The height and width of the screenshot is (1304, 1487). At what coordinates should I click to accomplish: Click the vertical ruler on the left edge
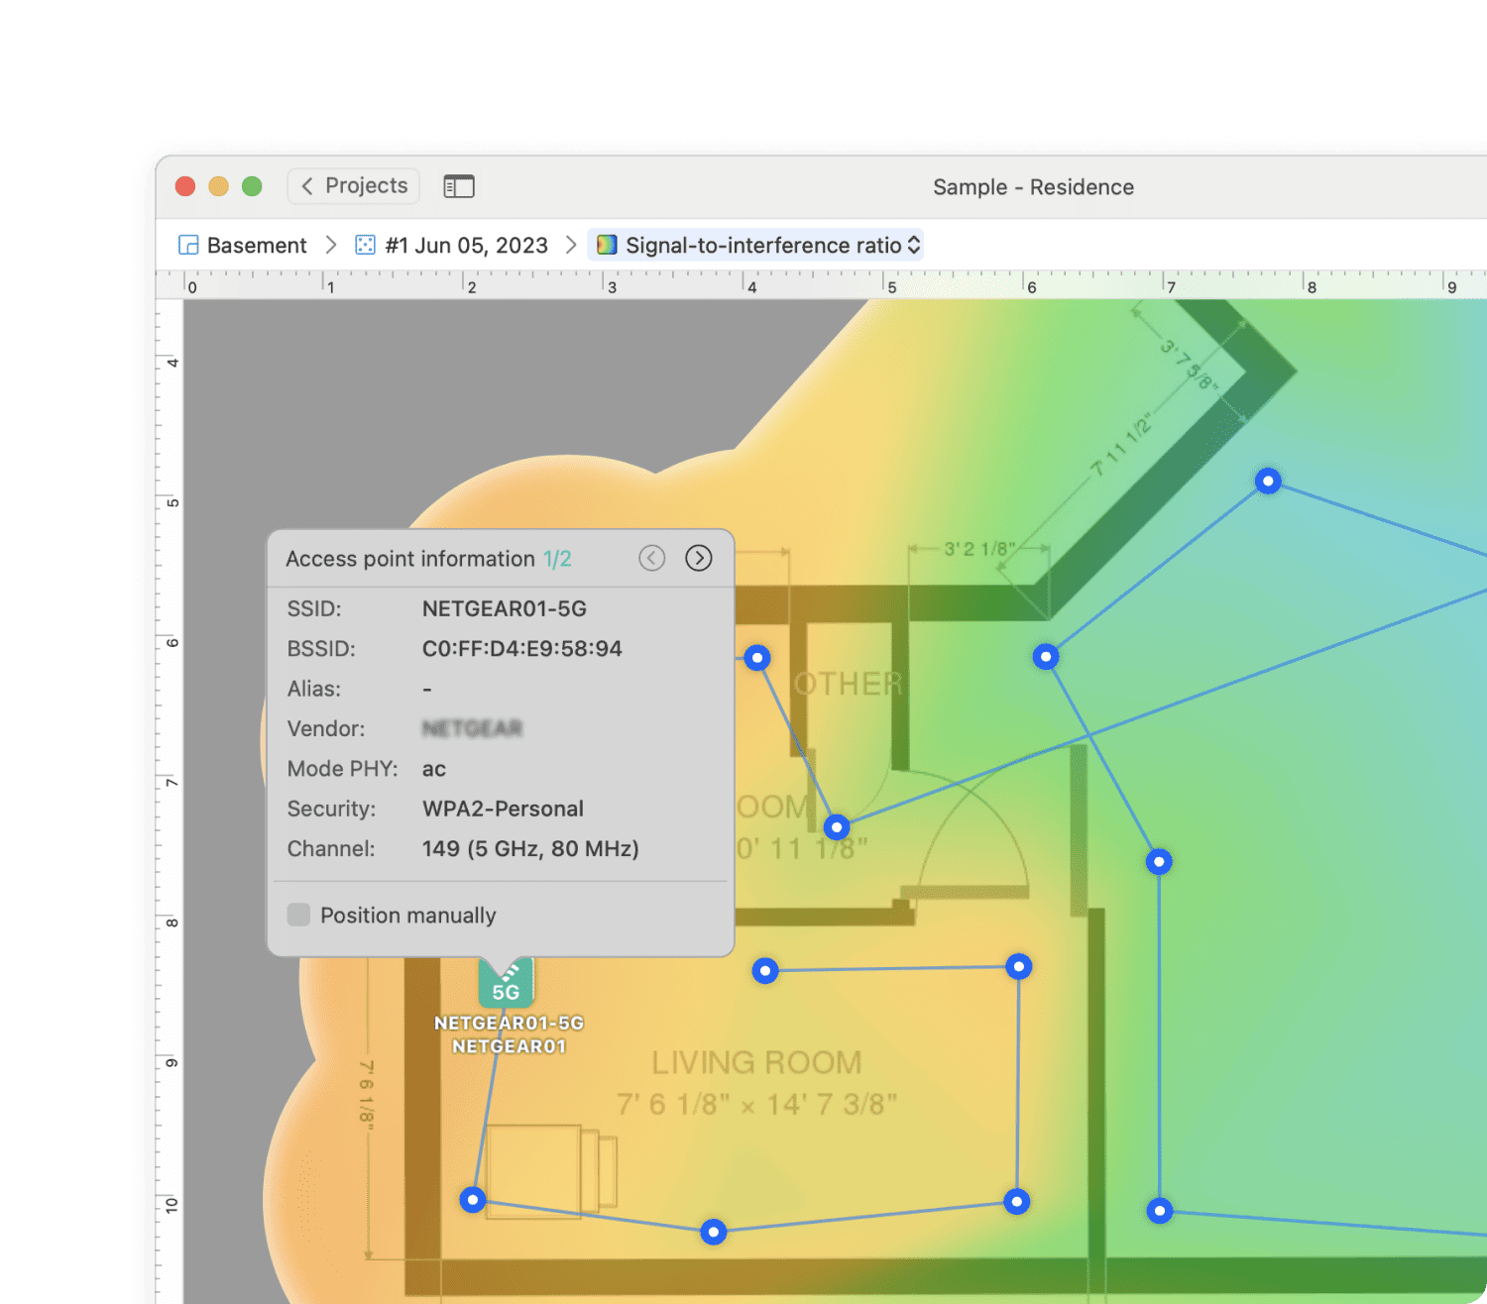(x=174, y=694)
